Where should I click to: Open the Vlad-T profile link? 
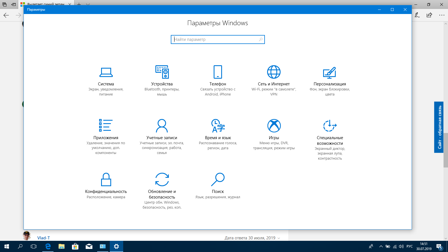coord(43,238)
